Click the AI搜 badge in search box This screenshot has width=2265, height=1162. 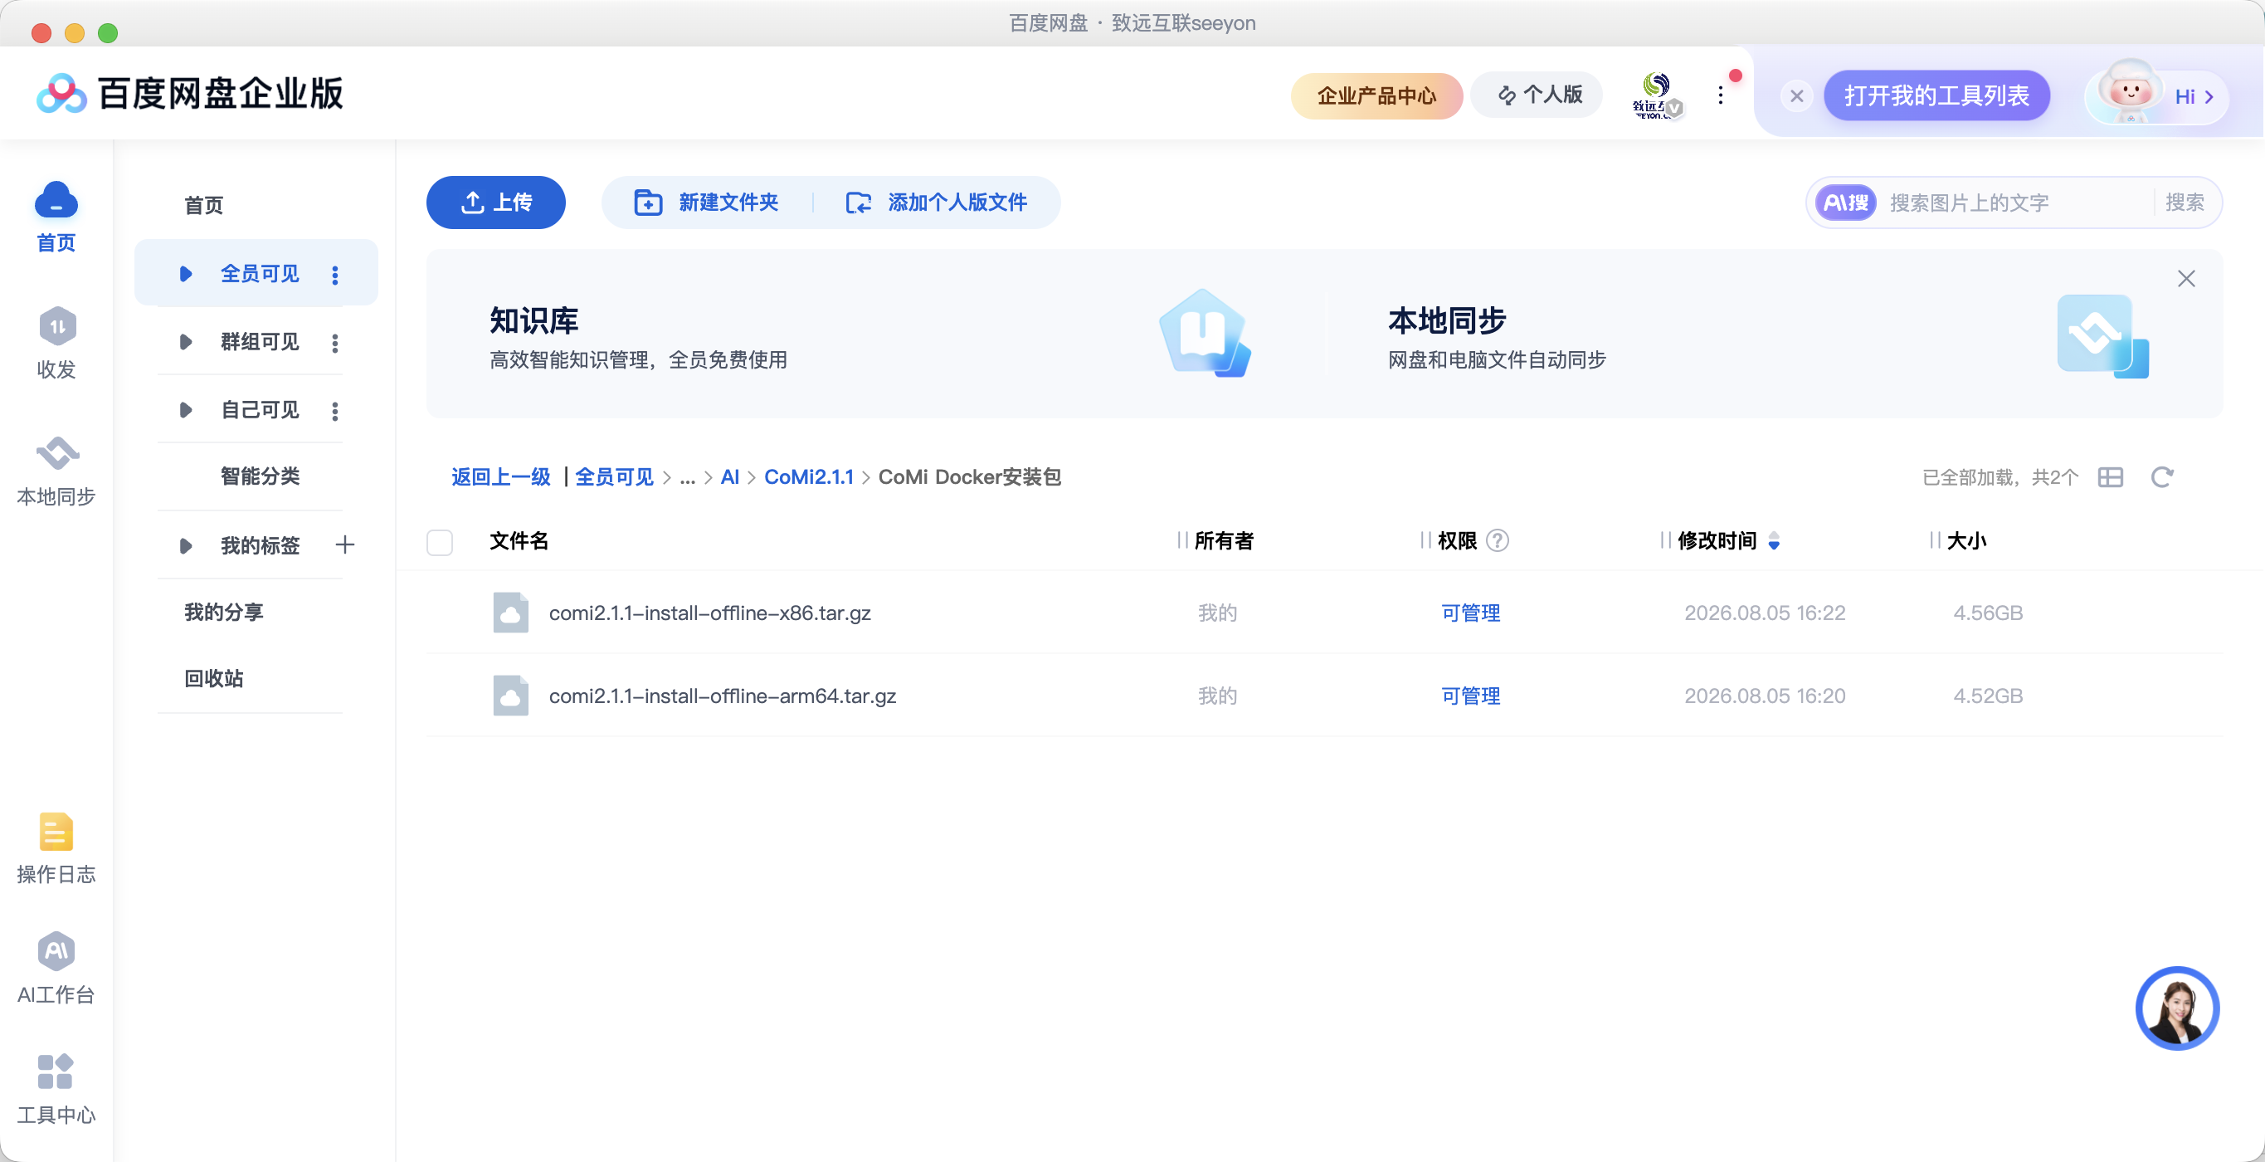point(1845,203)
